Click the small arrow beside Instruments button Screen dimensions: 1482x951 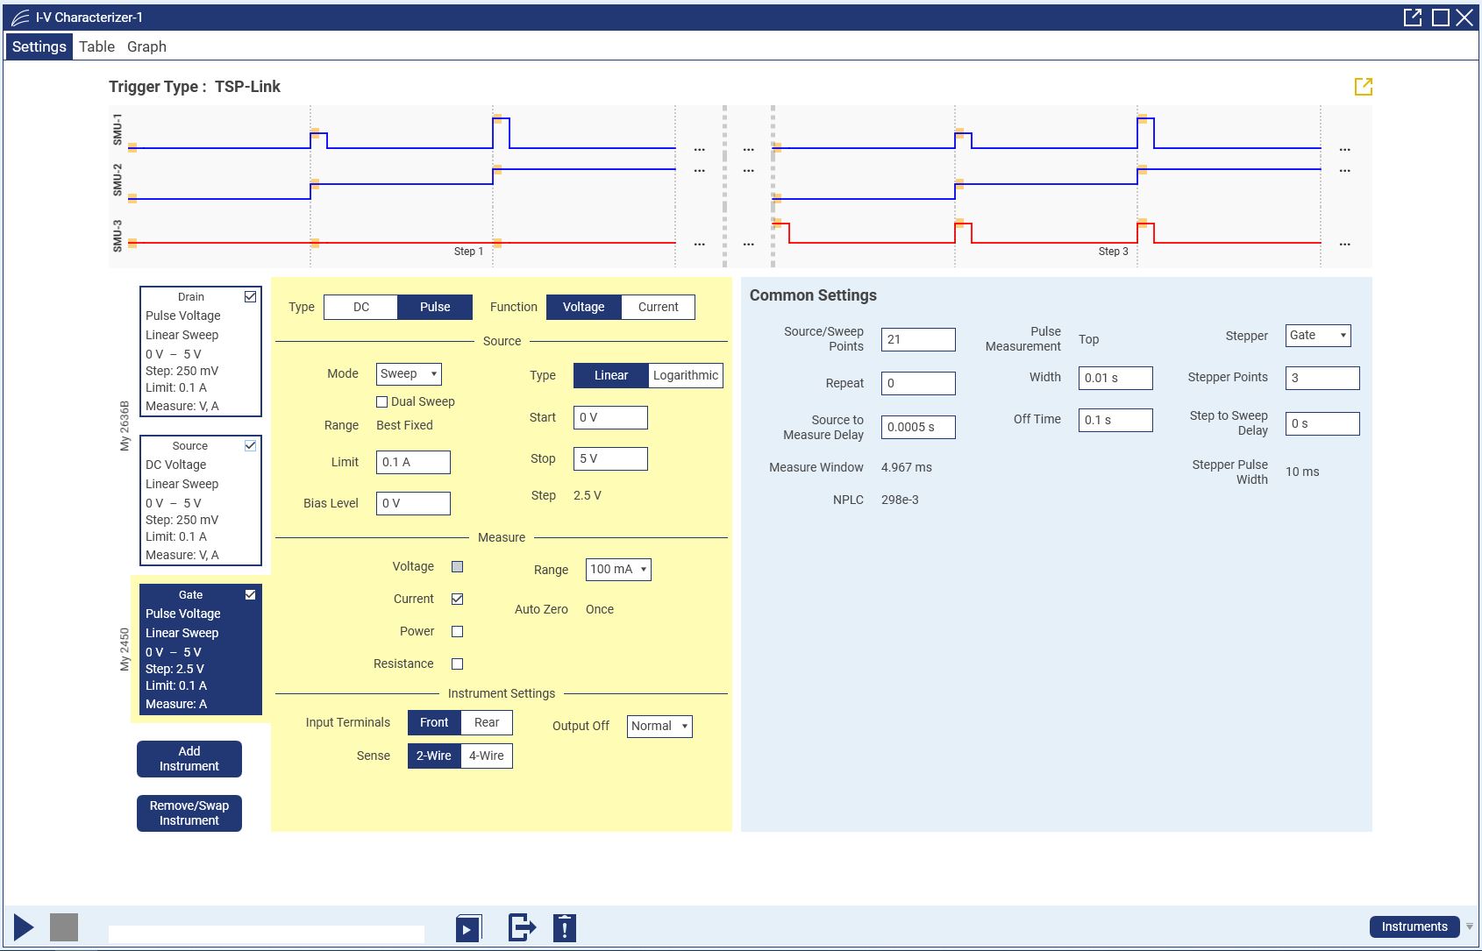pos(1470,926)
